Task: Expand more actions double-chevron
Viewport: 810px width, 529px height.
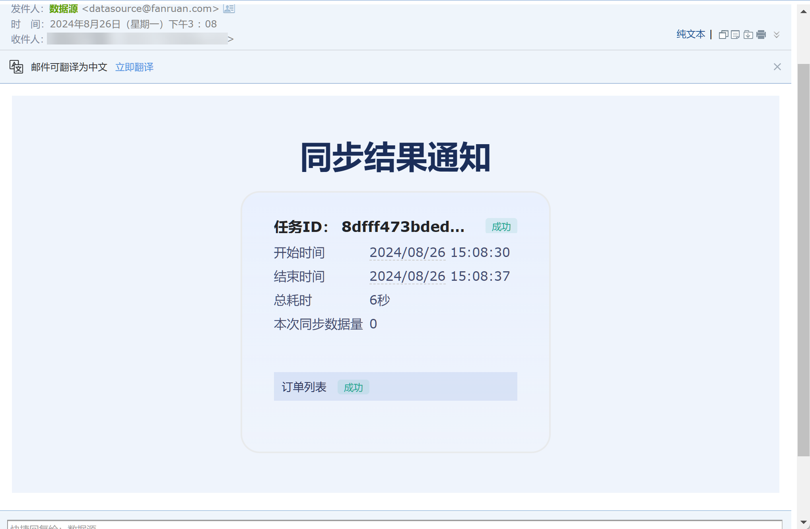Action: [776, 35]
